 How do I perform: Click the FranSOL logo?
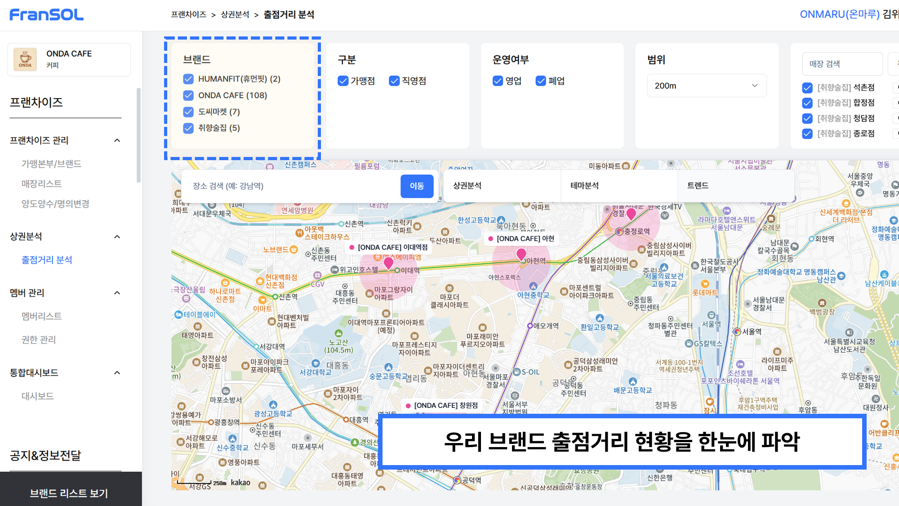pyautogui.click(x=47, y=15)
